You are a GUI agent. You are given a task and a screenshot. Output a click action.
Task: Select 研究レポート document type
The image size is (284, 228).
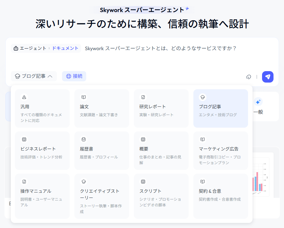coord(161,108)
